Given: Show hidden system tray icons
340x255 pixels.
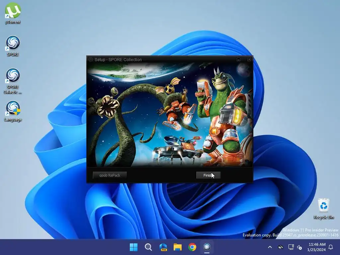Looking at the screenshot, I should pos(270,247).
